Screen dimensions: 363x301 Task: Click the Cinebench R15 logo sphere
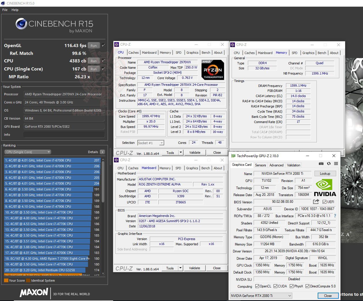point(21,24)
